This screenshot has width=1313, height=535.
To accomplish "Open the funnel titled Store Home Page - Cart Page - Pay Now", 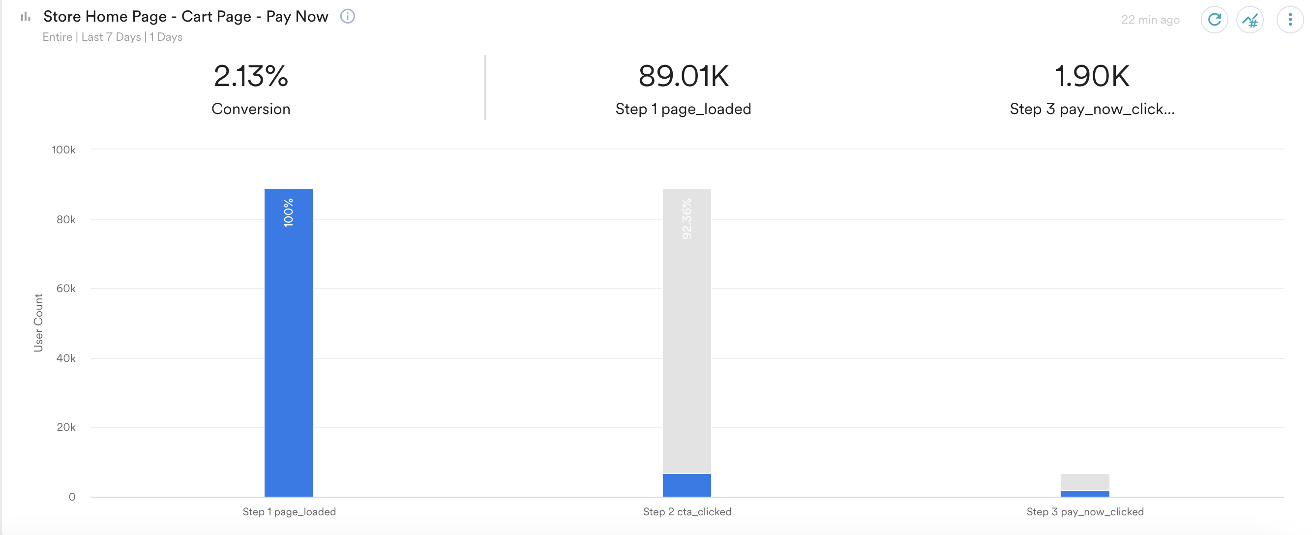I will coord(185,16).
